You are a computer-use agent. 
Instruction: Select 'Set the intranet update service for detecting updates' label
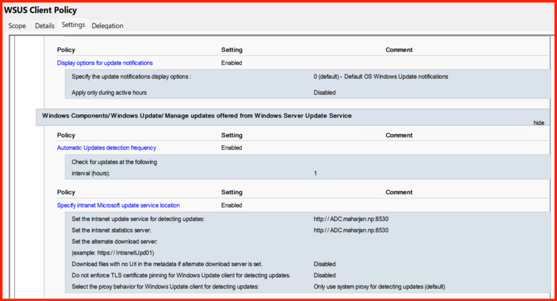[138, 219]
